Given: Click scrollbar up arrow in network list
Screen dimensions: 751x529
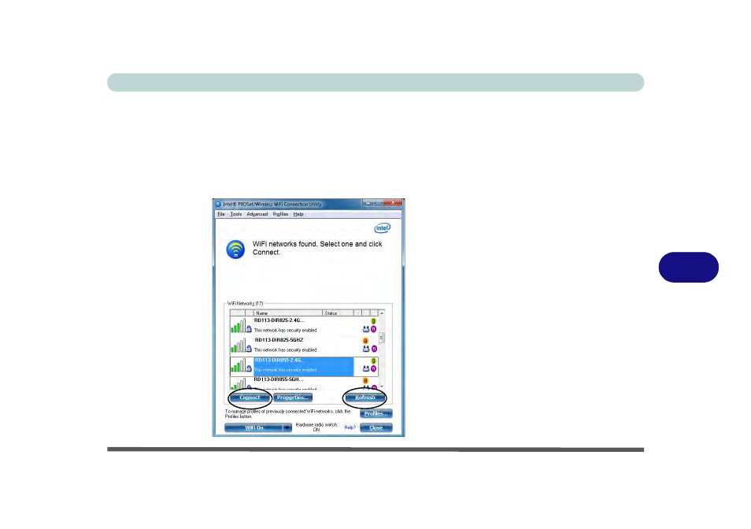Looking at the screenshot, I should 382,313.
